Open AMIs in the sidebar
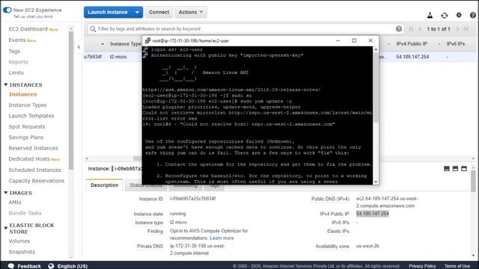Screen dimensions: 479x269 (15, 202)
